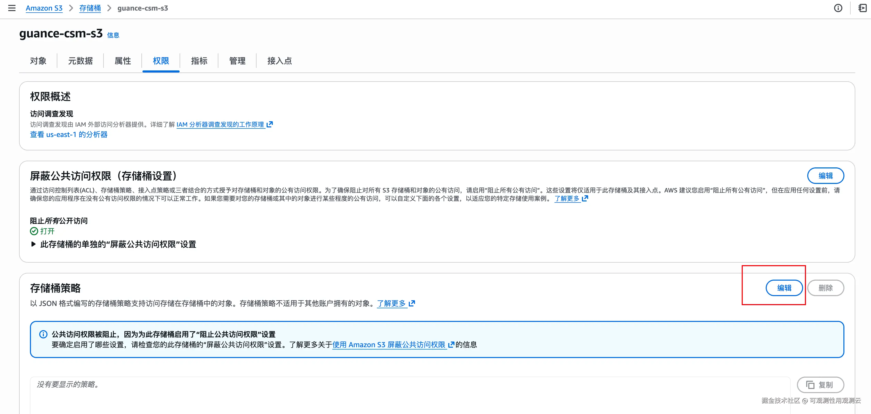Click external link icon by 存储桶策略 了解更多
871x414 pixels.
tap(412, 304)
